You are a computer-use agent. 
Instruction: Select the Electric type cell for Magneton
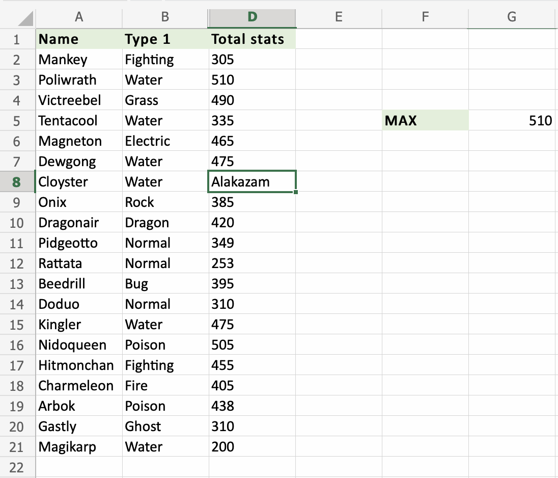click(x=165, y=141)
